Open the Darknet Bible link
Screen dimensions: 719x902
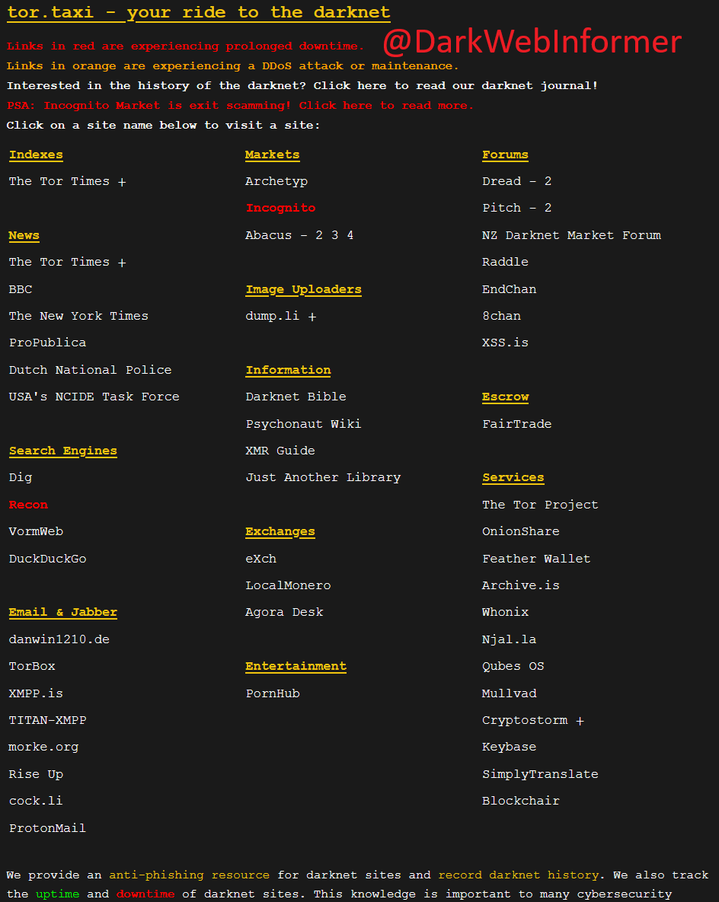[296, 397]
